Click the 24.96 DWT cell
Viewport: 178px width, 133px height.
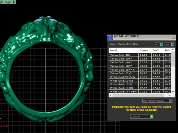point(157,74)
